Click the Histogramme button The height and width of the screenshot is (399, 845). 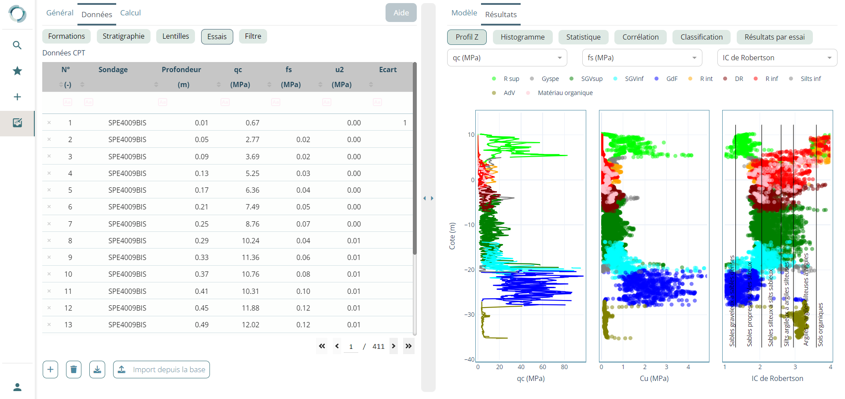click(x=522, y=37)
